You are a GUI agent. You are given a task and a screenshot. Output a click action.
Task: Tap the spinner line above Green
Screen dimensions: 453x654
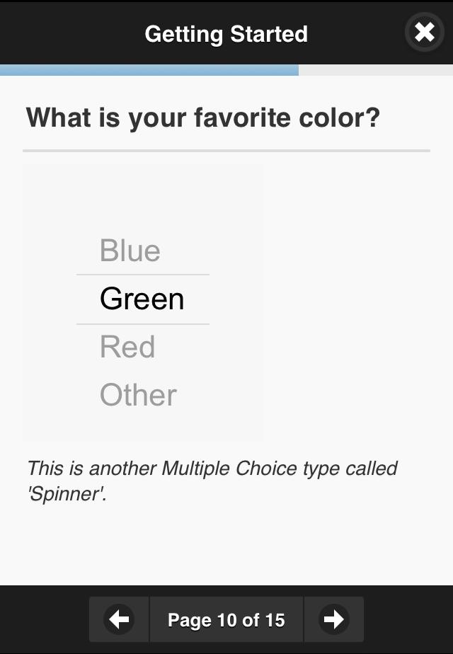143,275
